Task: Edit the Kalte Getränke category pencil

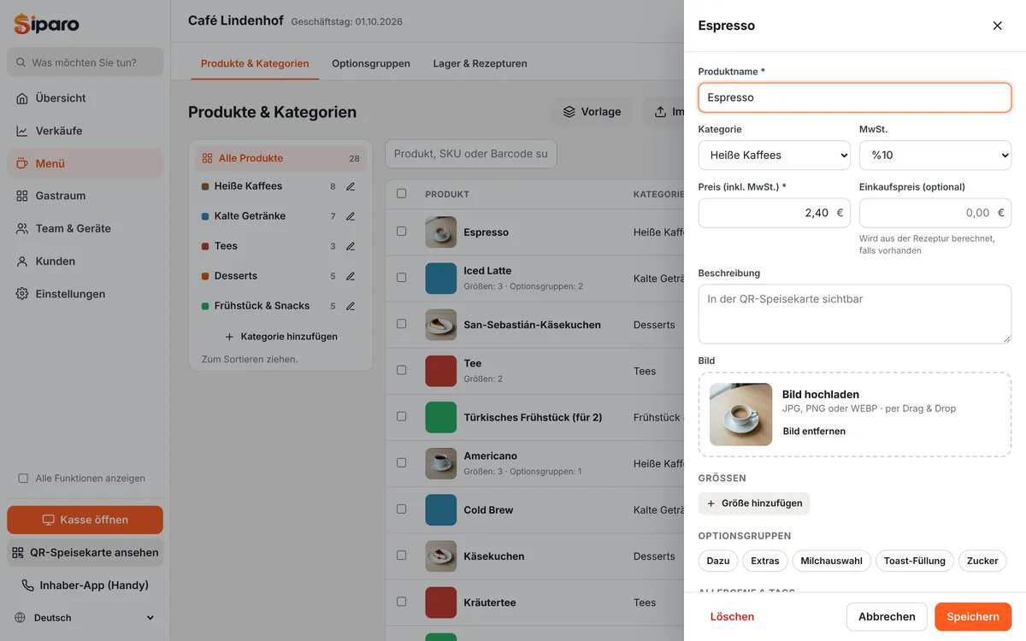Action: 351,216
